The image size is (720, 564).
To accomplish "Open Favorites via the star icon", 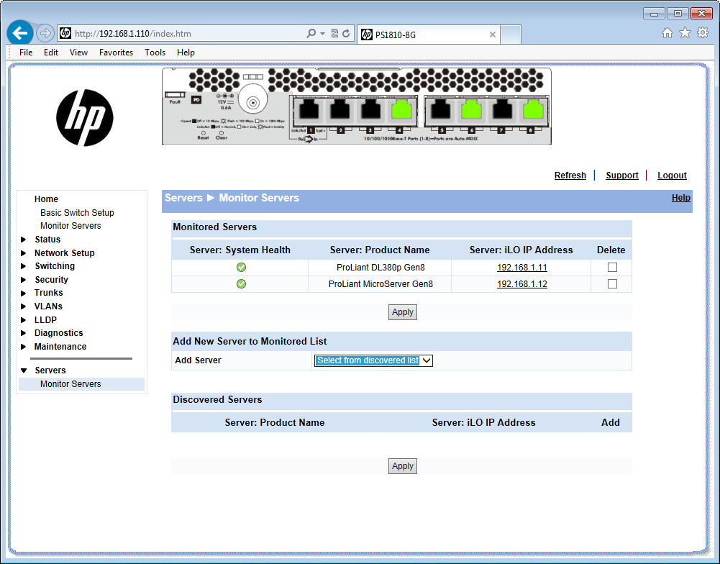I will tap(684, 32).
